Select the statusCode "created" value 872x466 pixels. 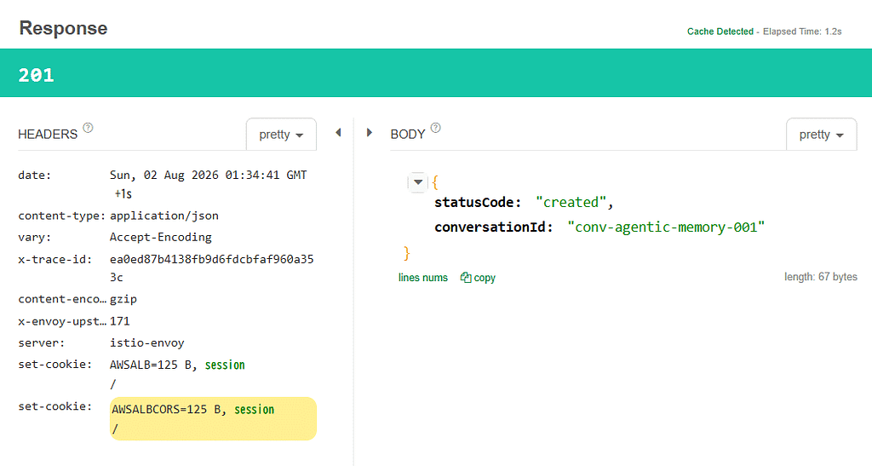coord(571,203)
